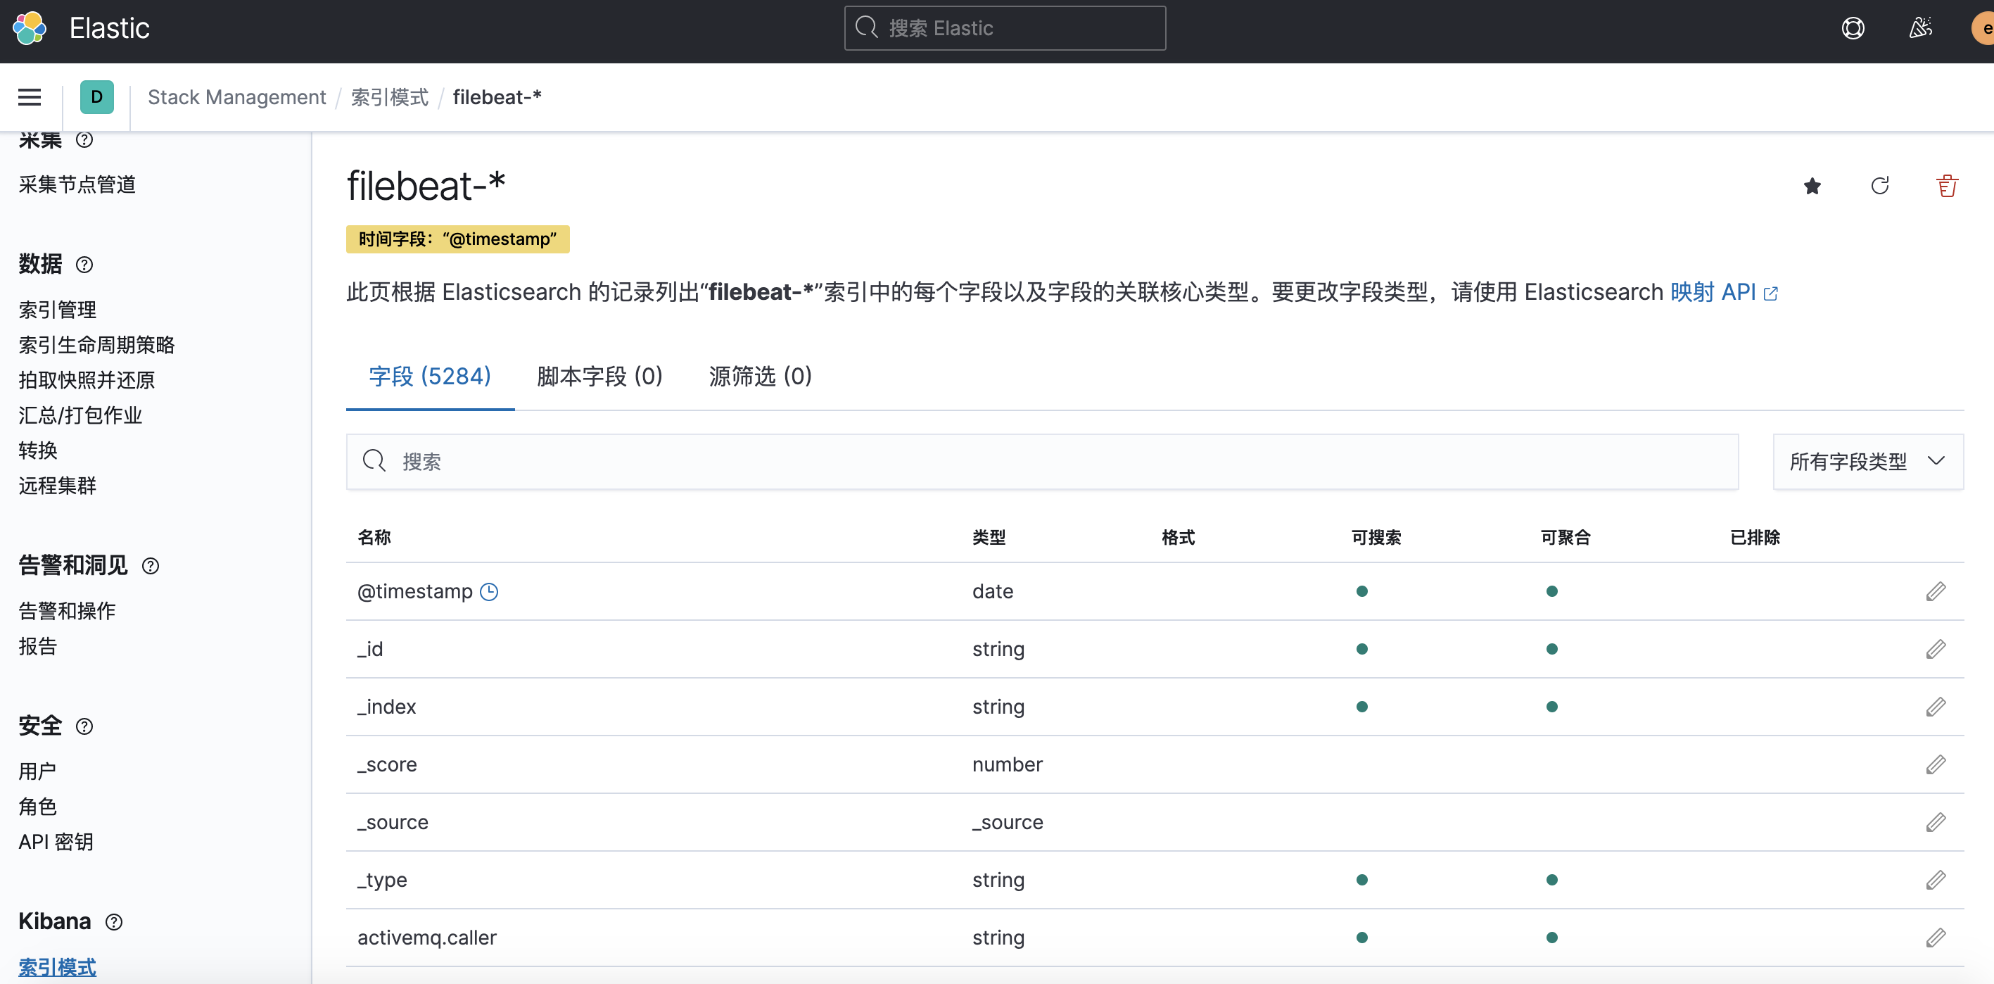Screen dimensions: 1994x984
Task: Edit the activemq.caller field pencil icon
Action: point(1936,938)
